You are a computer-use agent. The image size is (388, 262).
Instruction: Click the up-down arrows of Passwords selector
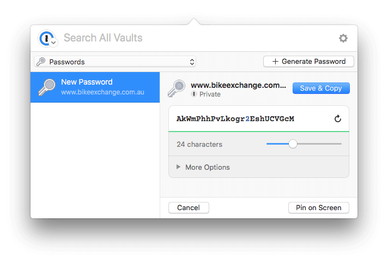192,62
